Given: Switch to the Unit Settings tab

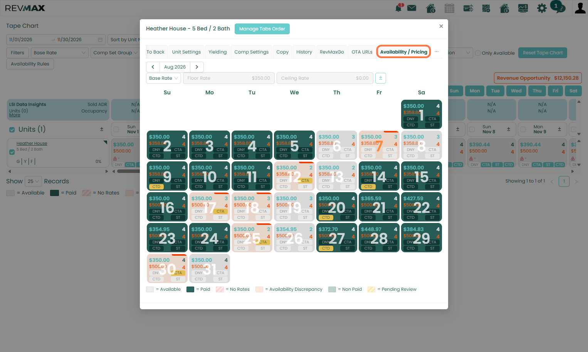Looking at the screenshot, I should 186,52.
